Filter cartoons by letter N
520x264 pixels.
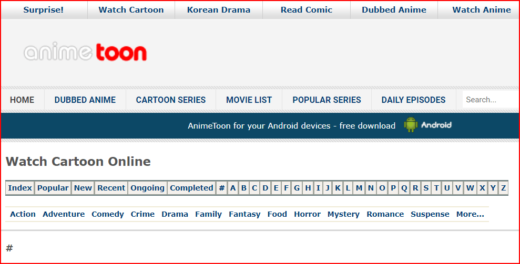[x=371, y=188]
